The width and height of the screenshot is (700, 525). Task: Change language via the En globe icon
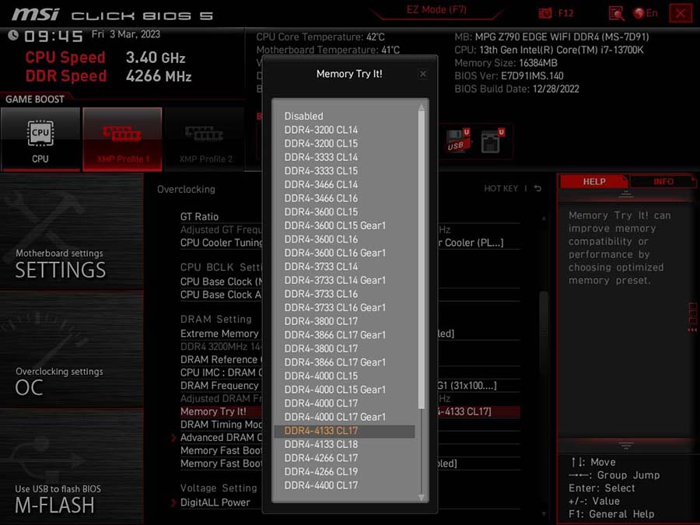pyautogui.click(x=646, y=13)
